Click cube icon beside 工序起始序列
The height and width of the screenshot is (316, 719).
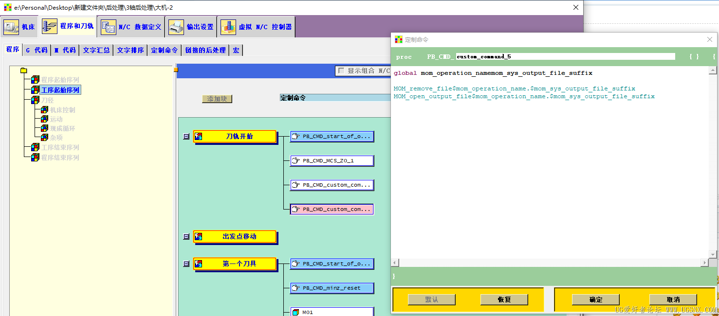point(35,90)
